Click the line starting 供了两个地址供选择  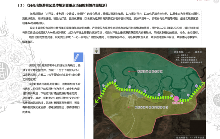(x=51, y=70)
